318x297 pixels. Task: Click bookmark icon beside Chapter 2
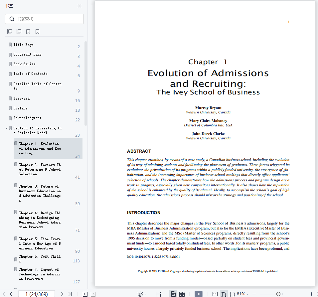click(16, 164)
